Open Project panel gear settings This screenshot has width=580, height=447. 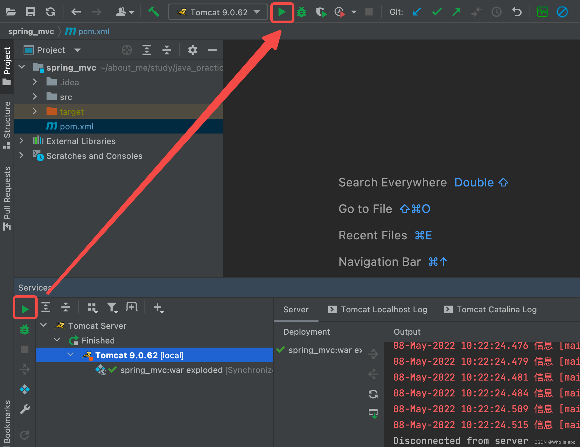pyautogui.click(x=192, y=50)
